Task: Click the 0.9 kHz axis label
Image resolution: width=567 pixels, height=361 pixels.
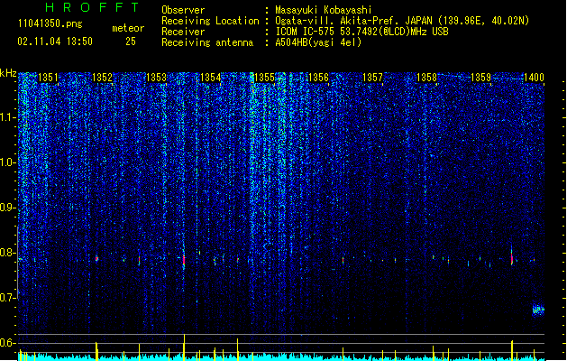Action: coord(7,208)
